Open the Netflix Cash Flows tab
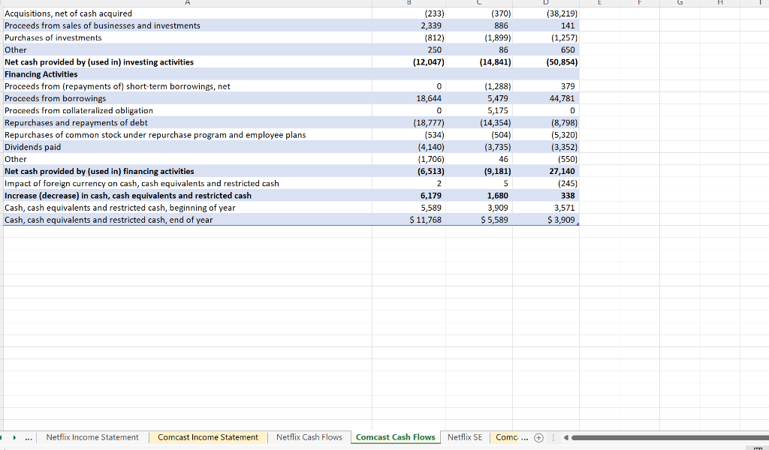Image resolution: width=769 pixels, height=450 pixels. (309, 437)
